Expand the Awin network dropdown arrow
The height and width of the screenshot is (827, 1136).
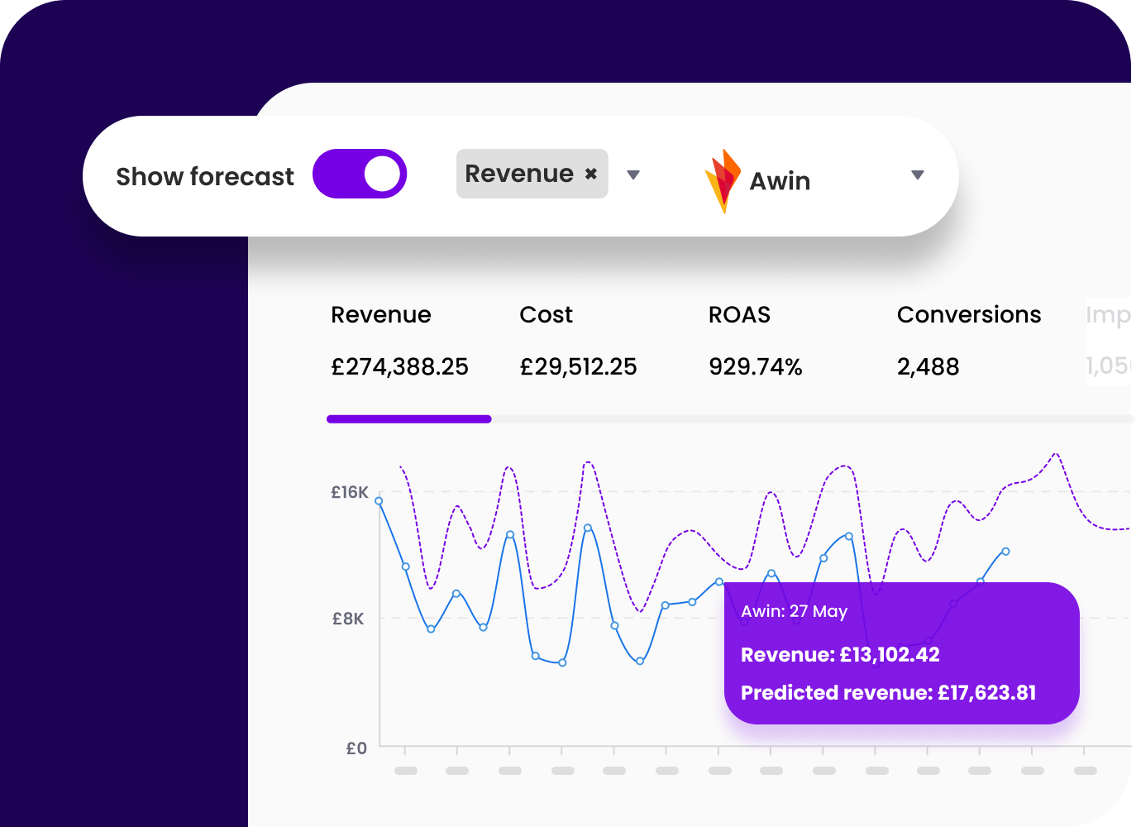pos(917,174)
